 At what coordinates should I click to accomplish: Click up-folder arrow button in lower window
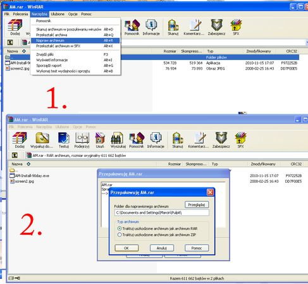click(x=15, y=156)
